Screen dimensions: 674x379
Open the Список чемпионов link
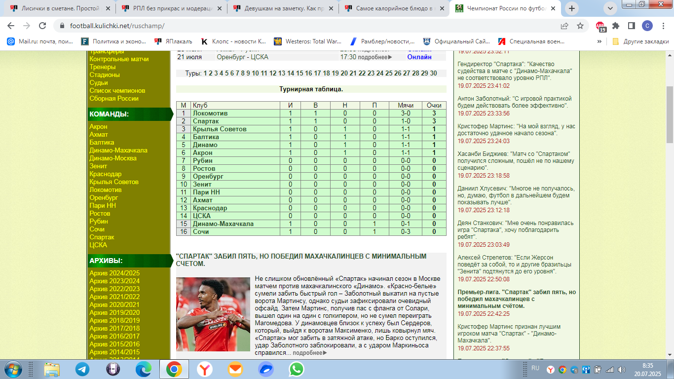click(x=117, y=91)
